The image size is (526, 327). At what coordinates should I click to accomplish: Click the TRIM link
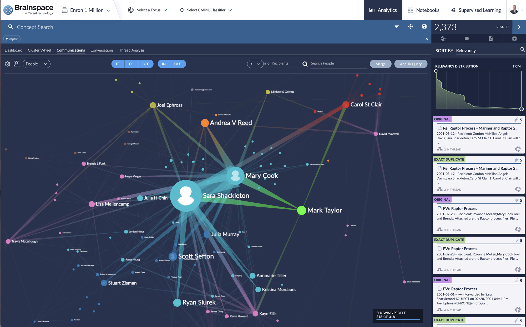pyautogui.click(x=517, y=66)
